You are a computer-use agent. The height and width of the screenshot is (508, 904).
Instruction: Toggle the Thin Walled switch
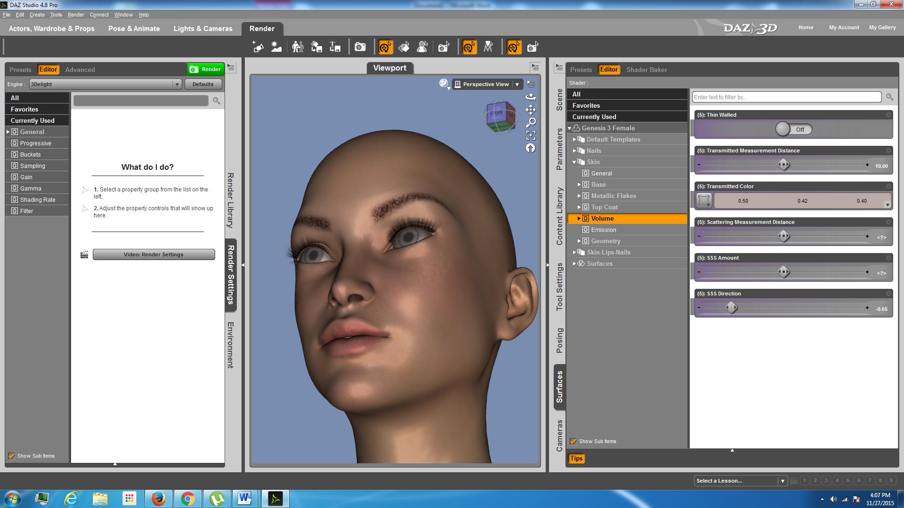[x=794, y=129]
